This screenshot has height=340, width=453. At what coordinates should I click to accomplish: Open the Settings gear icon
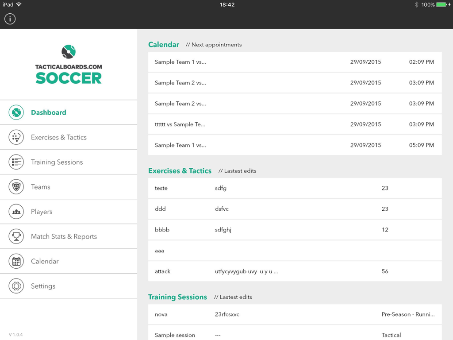pyautogui.click(x=16, y=286)
